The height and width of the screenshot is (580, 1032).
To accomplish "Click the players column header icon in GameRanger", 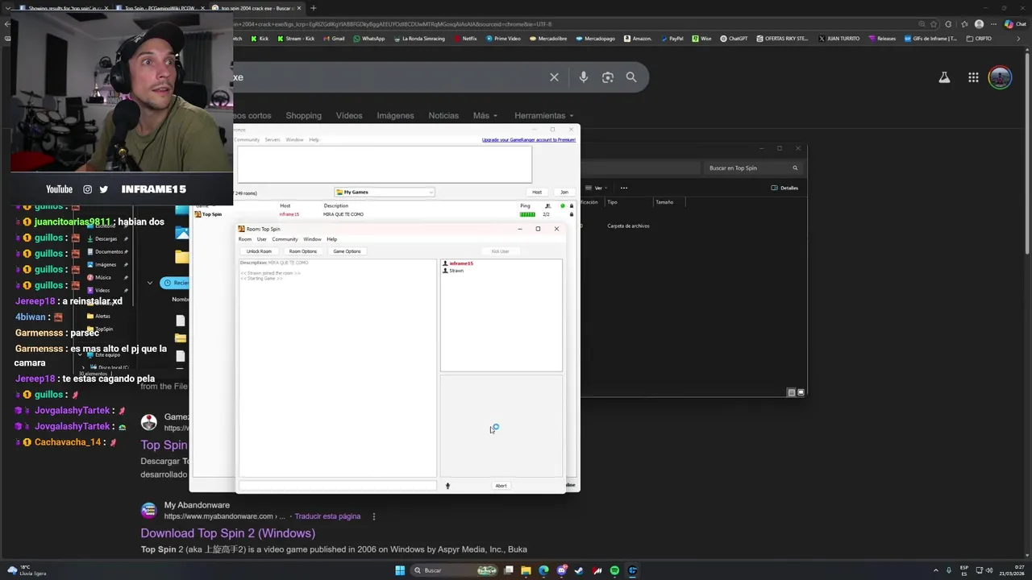I will [x=547, y=206].
